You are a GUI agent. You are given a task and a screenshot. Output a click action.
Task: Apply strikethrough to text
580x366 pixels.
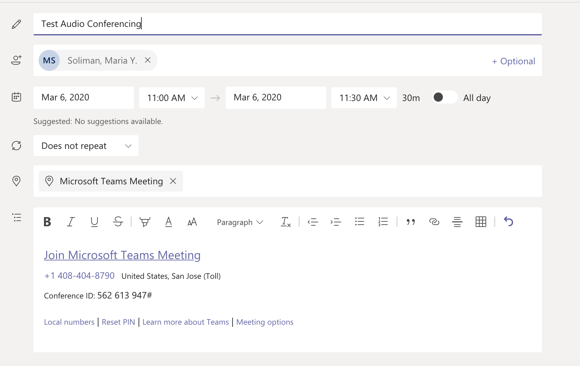[118, 222]
